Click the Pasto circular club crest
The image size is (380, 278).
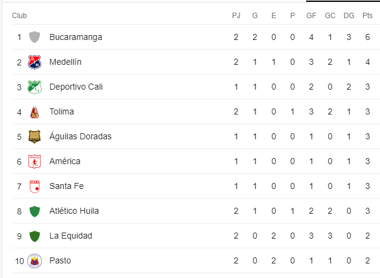35,261
